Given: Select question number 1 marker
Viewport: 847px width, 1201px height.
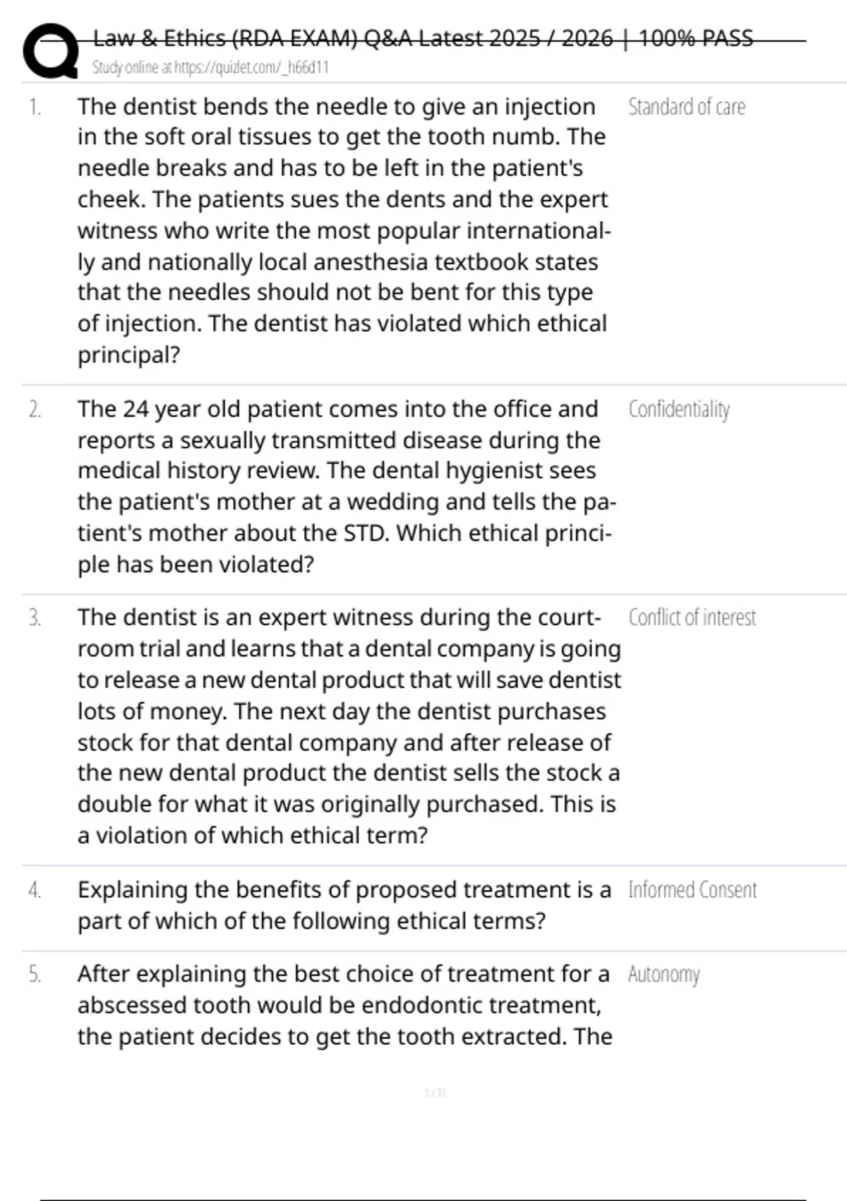Looking at the screenshot, I should point(35,107).
